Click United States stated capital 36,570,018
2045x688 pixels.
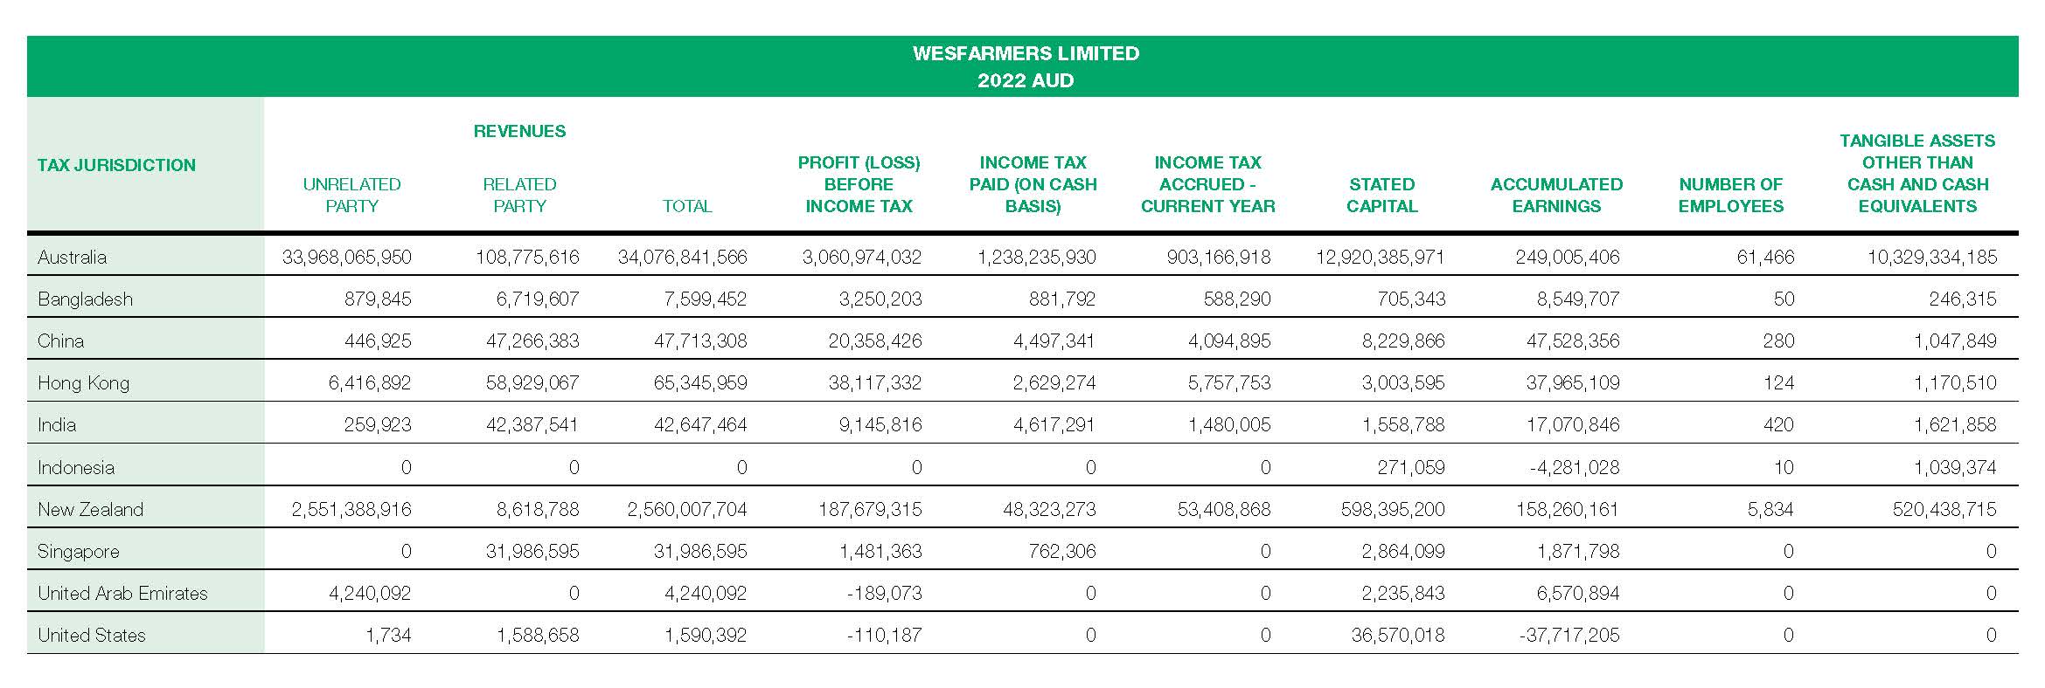point(1398,635)
